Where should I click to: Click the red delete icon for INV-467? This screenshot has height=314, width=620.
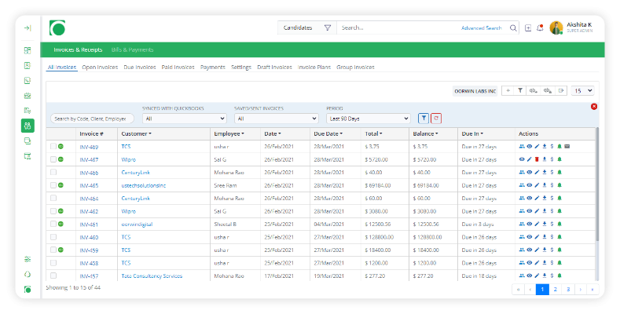point(537,159)
